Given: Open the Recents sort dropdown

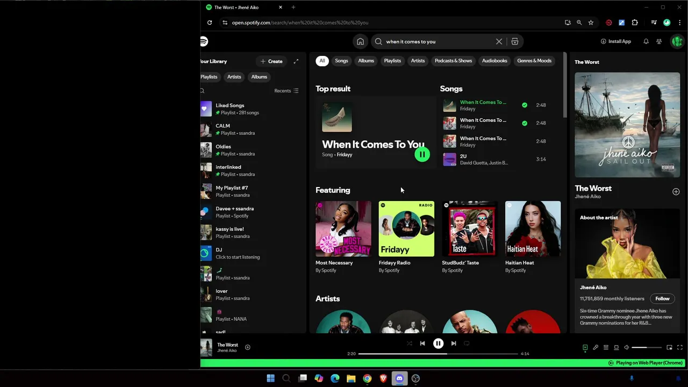Looking at the screenshot, I should [x=286, y=91].
